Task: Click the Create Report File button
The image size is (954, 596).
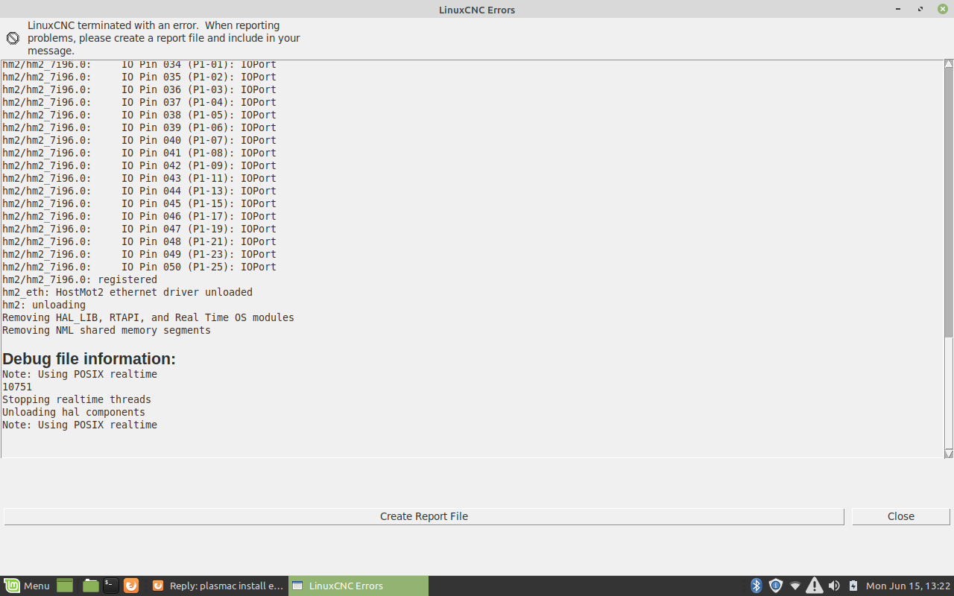Action: (x=424, y=516)
